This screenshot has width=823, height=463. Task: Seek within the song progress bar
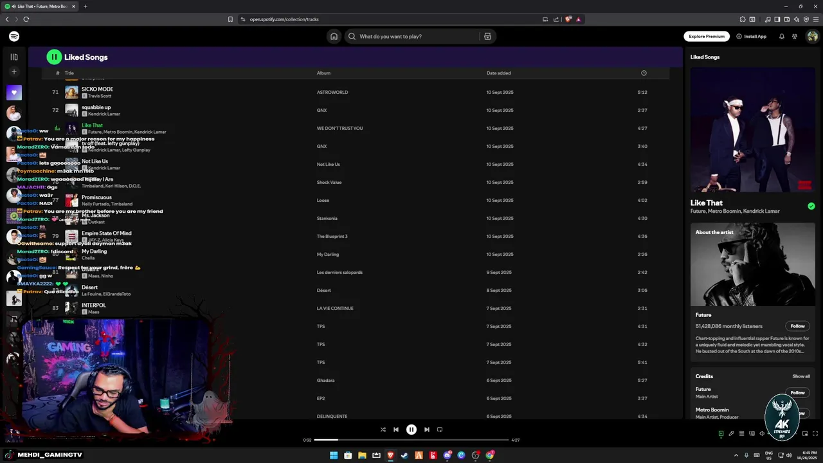(411, 440)
